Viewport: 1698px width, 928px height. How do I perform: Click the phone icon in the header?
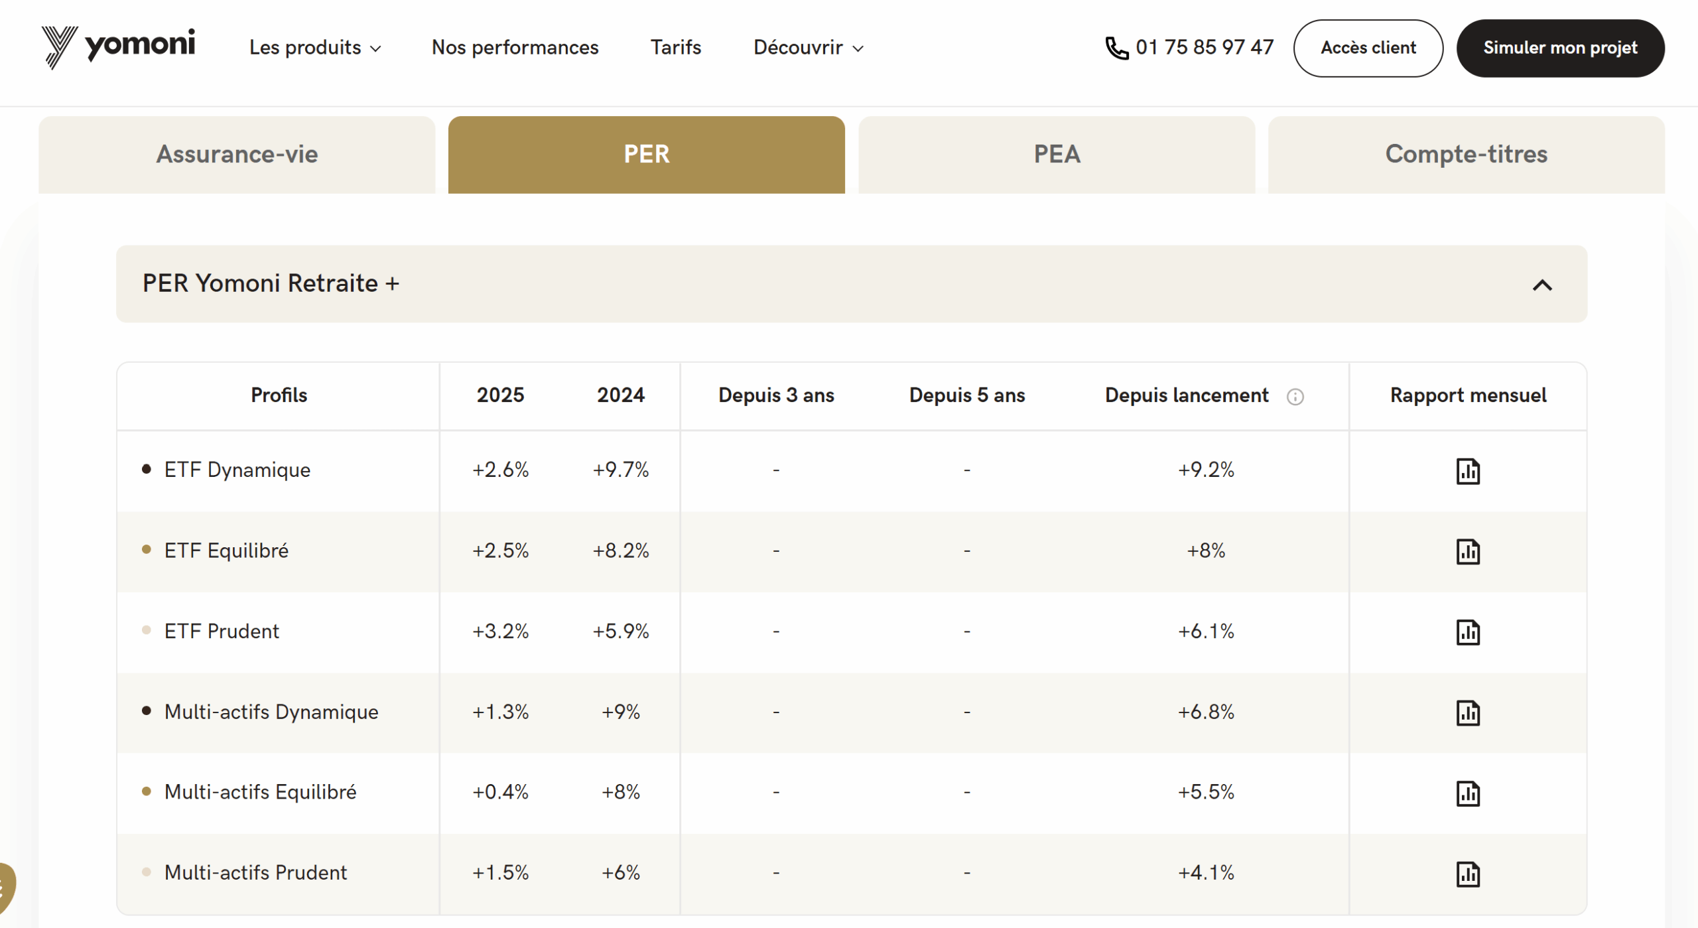coord(1117,48)
